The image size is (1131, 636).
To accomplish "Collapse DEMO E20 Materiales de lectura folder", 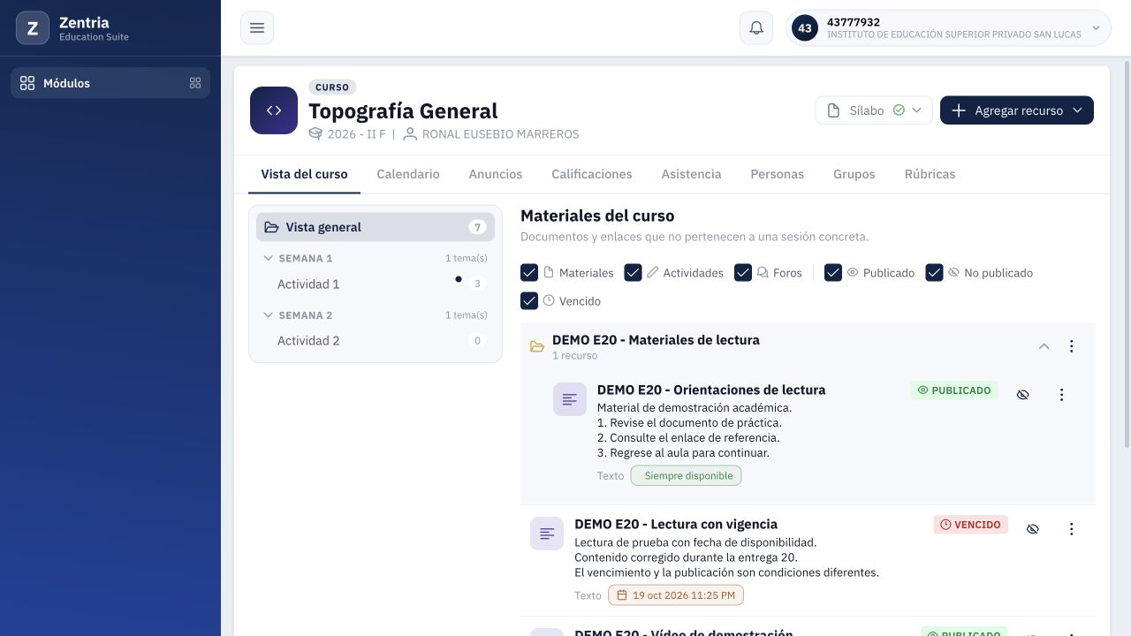I will tap(1044, 346).
